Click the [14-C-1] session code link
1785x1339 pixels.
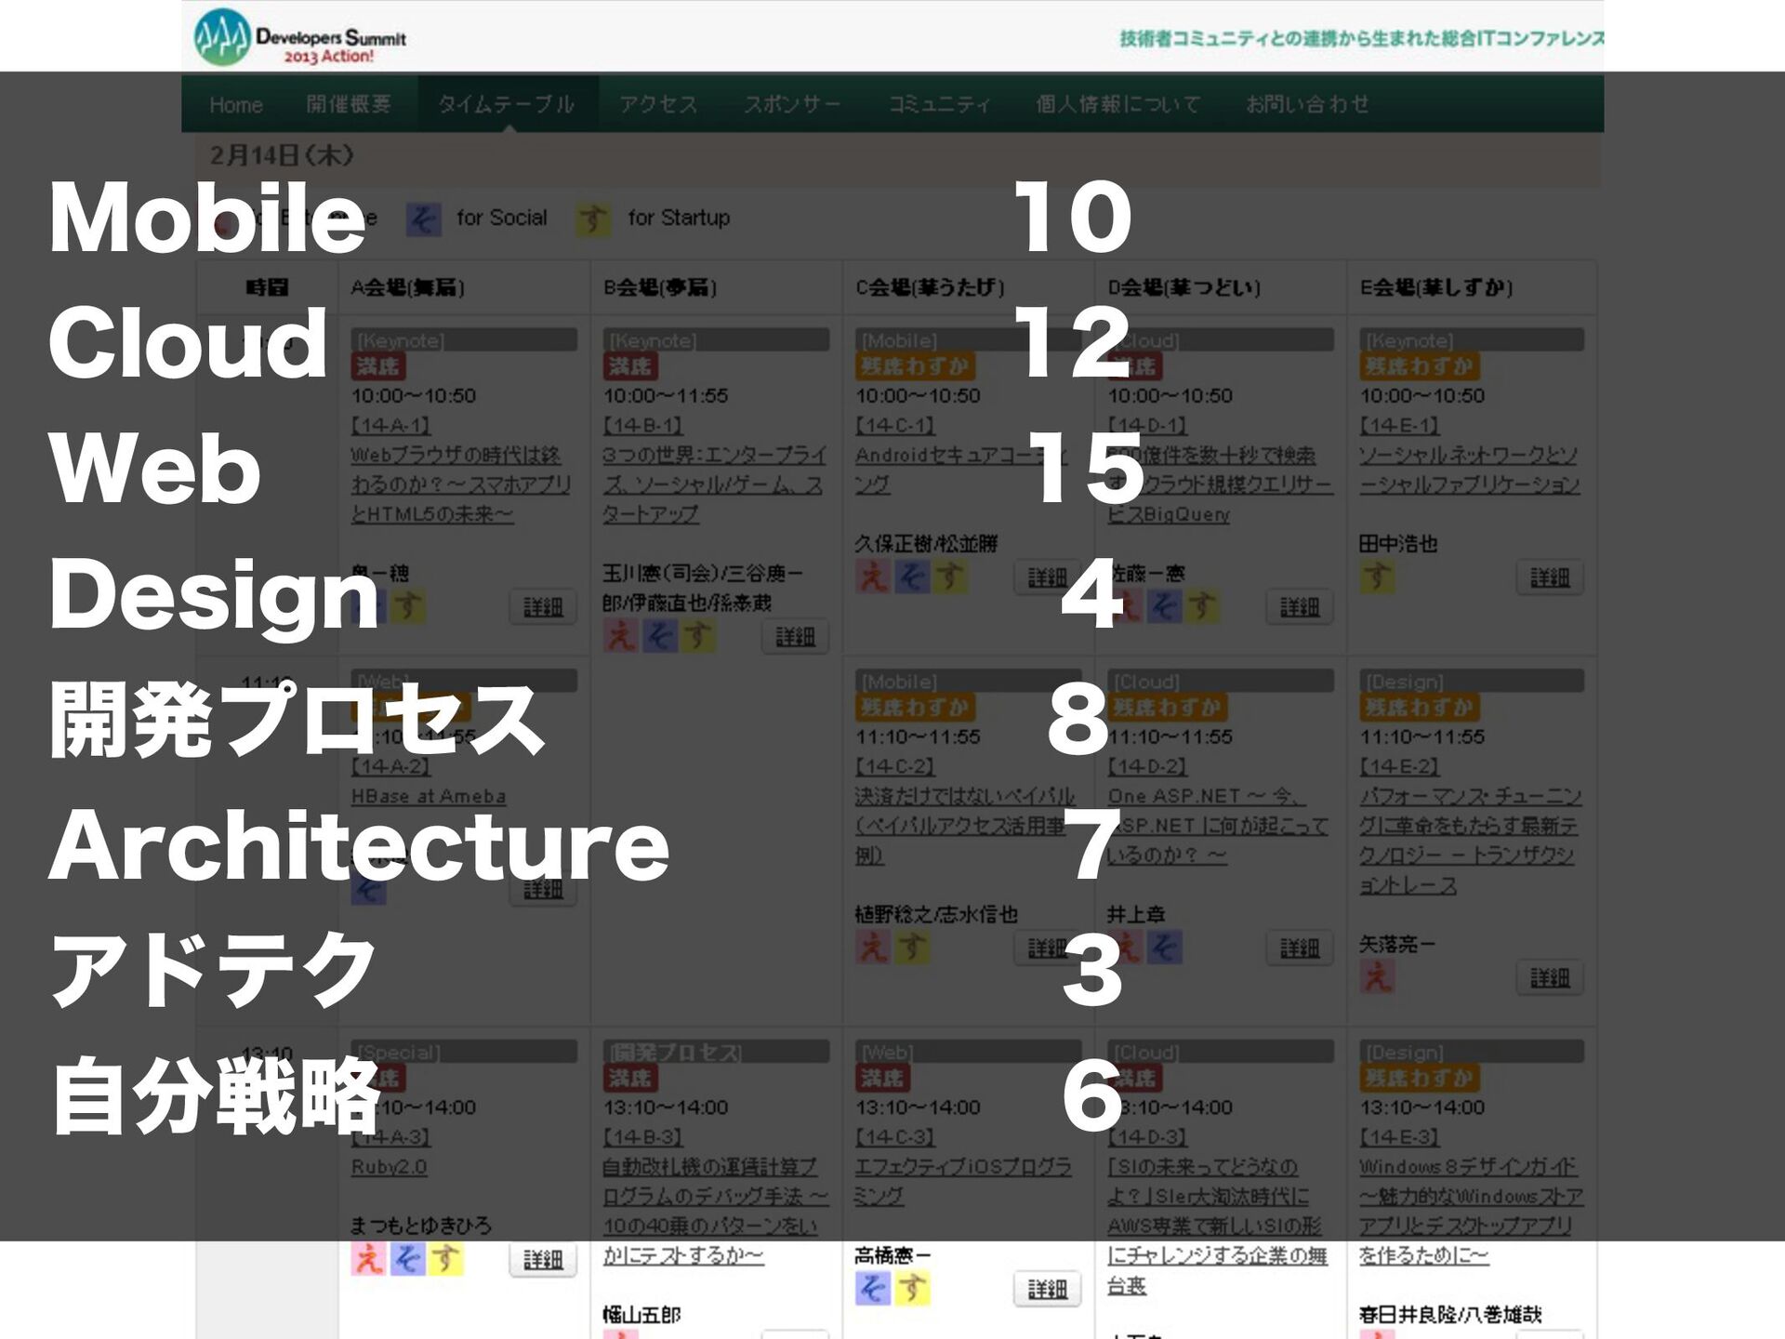tap(895, 425)
